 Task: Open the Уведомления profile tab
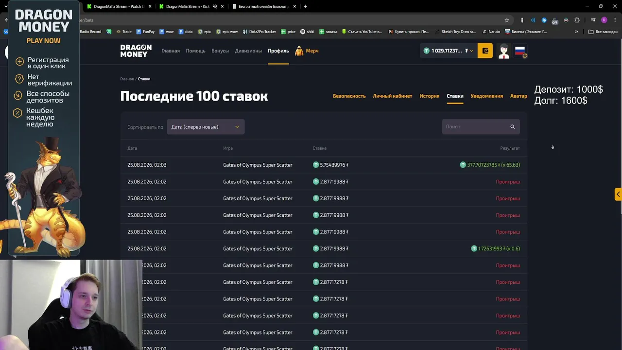tap(486, 96)
